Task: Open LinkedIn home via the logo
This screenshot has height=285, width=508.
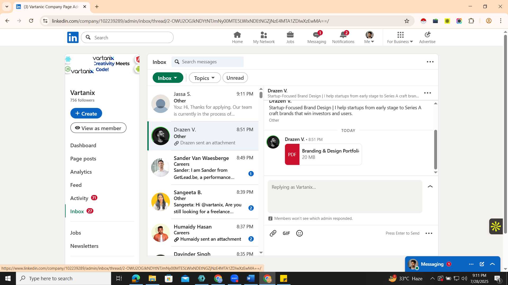Action: (73, 37)
